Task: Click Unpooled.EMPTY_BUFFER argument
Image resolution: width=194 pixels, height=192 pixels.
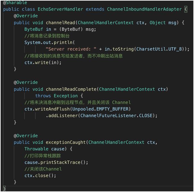Action: (101, 109)
